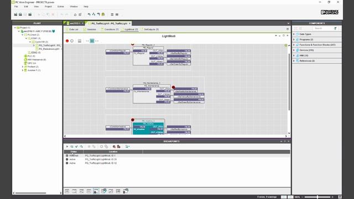Collapse the Cyclic100 task node
Screen dimensions: 354x199
pyautogui.click(x=30, y=42)
